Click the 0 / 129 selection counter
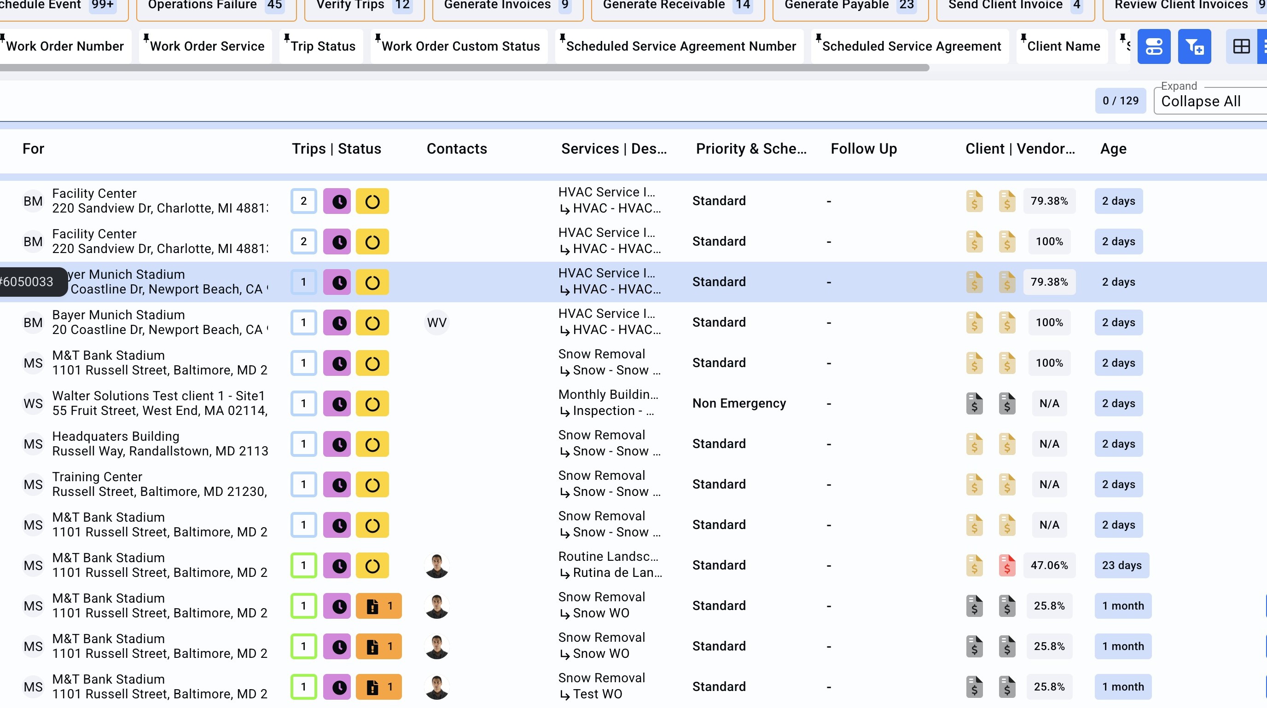The width and height of the screenshot is (1267, 708). (x=1120, y=101)
